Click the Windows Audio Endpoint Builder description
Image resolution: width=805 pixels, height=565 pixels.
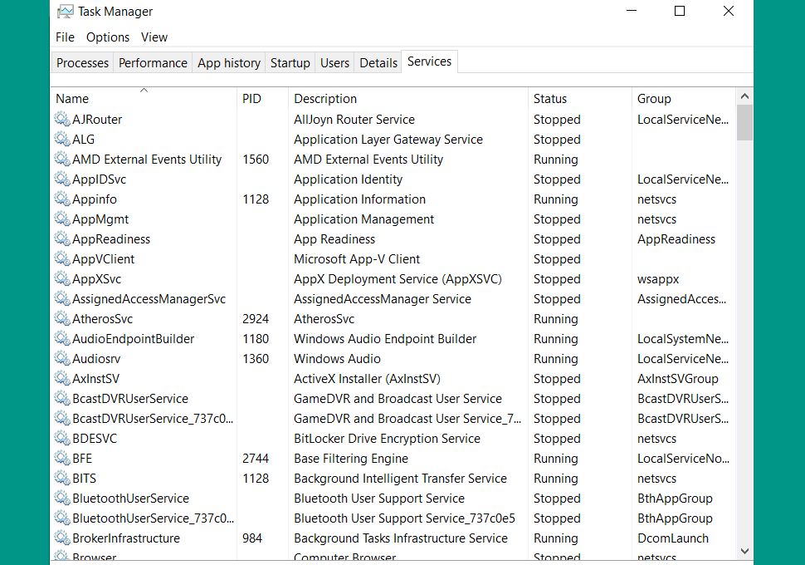click(x=385, y=339)
